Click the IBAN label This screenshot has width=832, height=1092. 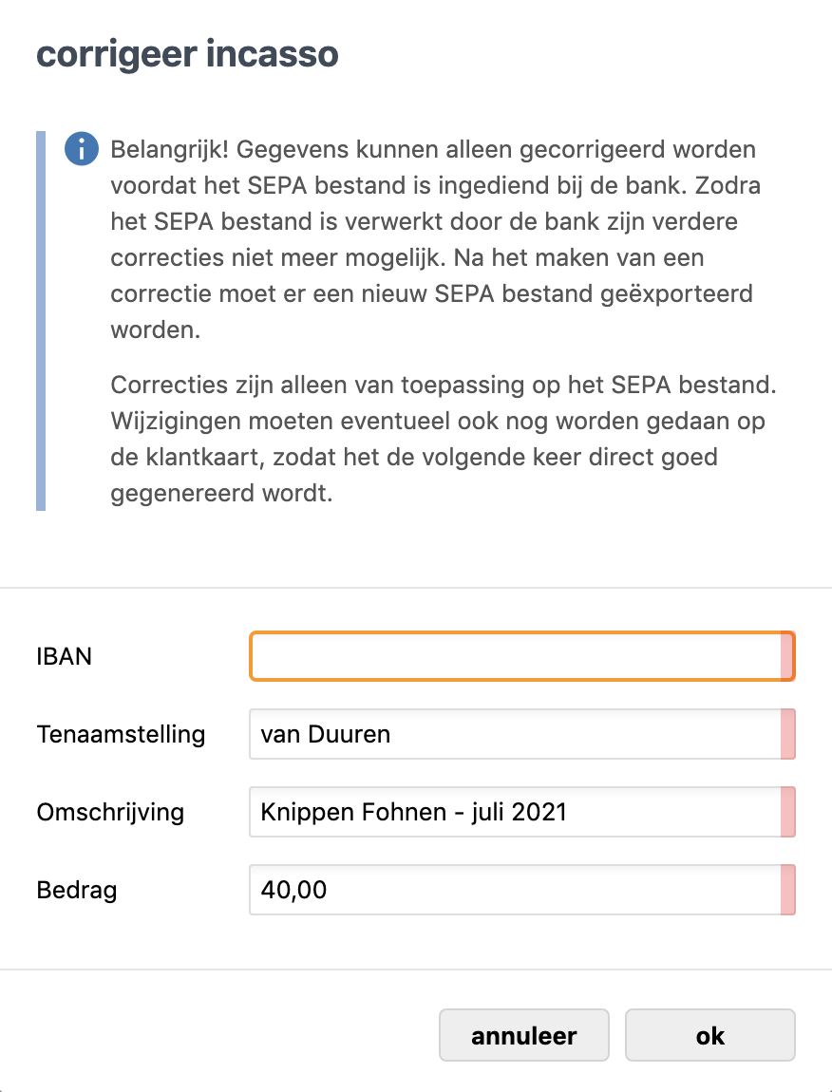[x=65, y=656]
